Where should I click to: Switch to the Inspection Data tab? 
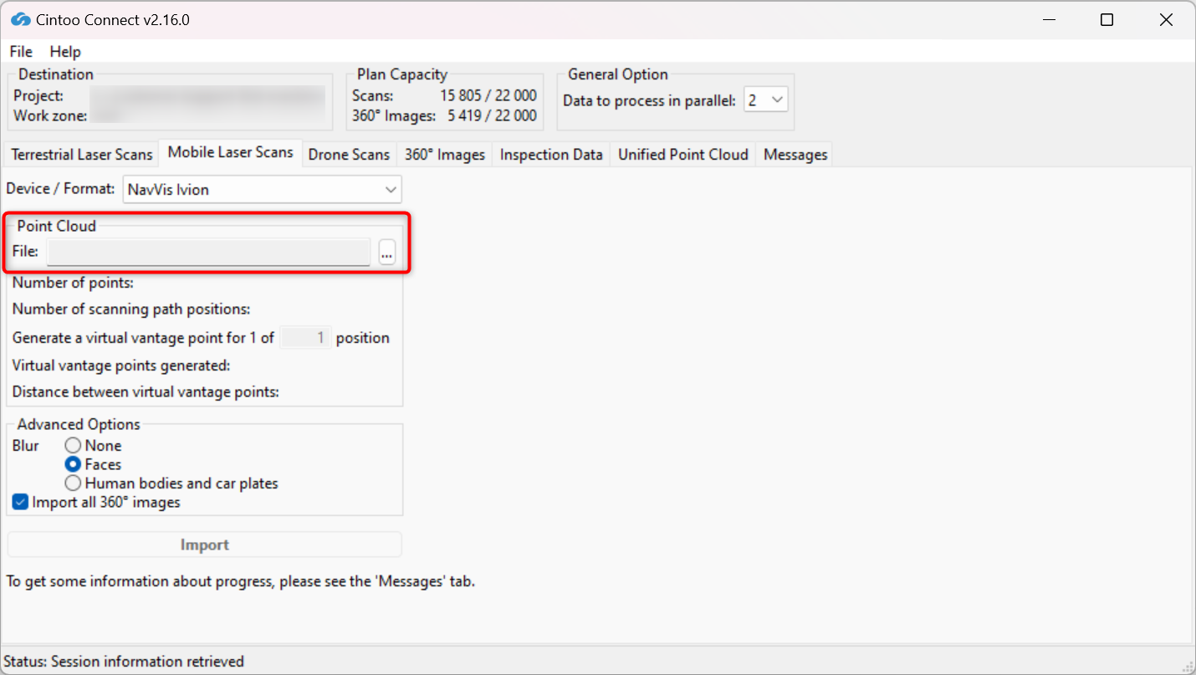(x=551, y=155)
